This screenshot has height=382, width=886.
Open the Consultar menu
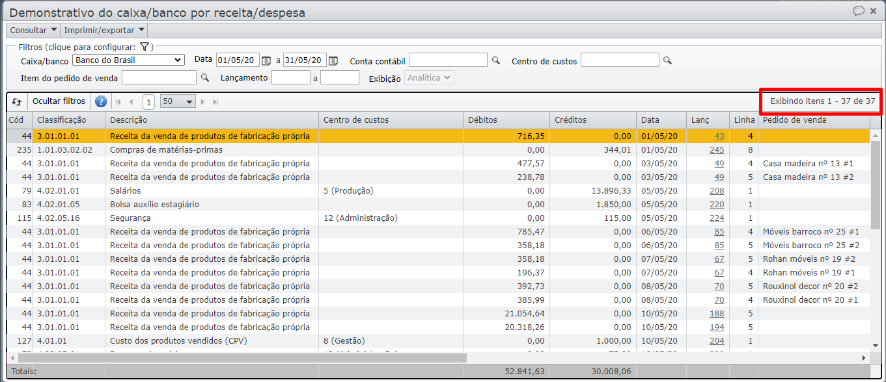click(x=33, y=30)
